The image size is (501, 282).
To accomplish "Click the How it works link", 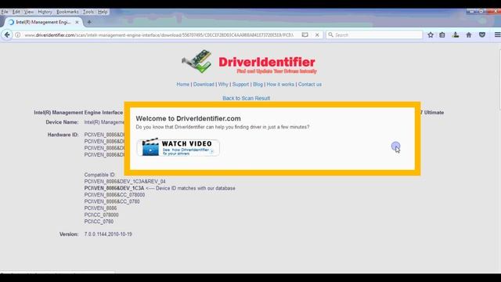I will coord(280,85).
